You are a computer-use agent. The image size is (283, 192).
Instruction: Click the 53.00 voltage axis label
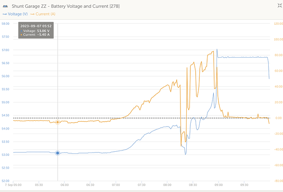pos(5,155)
